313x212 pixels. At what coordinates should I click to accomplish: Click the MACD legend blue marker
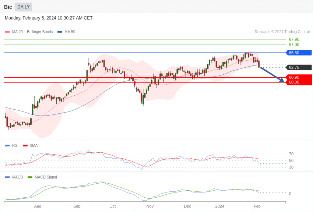pos(7,177)
